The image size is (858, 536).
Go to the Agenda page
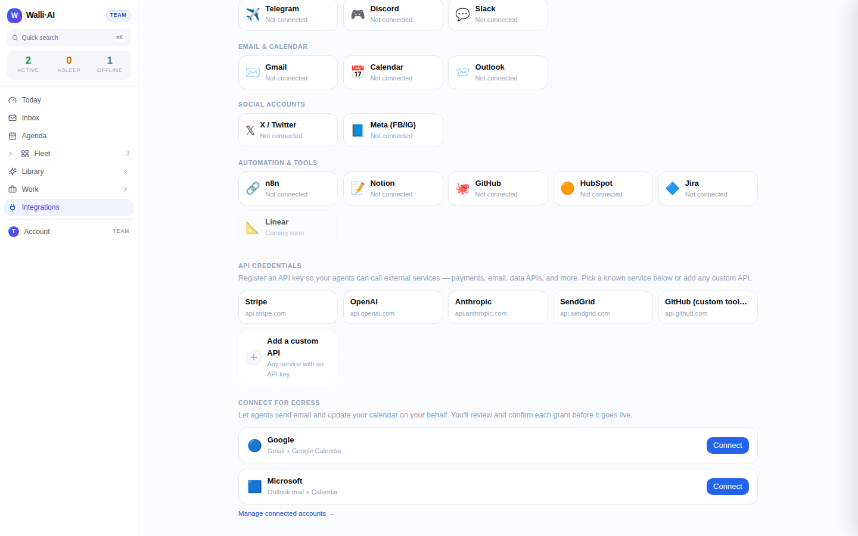pos(69,136)
